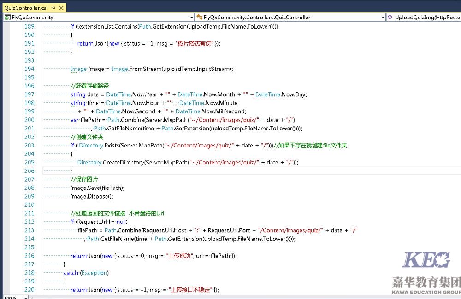Click the "图片格式有误" string literal
The height and width of the screenshot is (299, 461).
[195, 43]
